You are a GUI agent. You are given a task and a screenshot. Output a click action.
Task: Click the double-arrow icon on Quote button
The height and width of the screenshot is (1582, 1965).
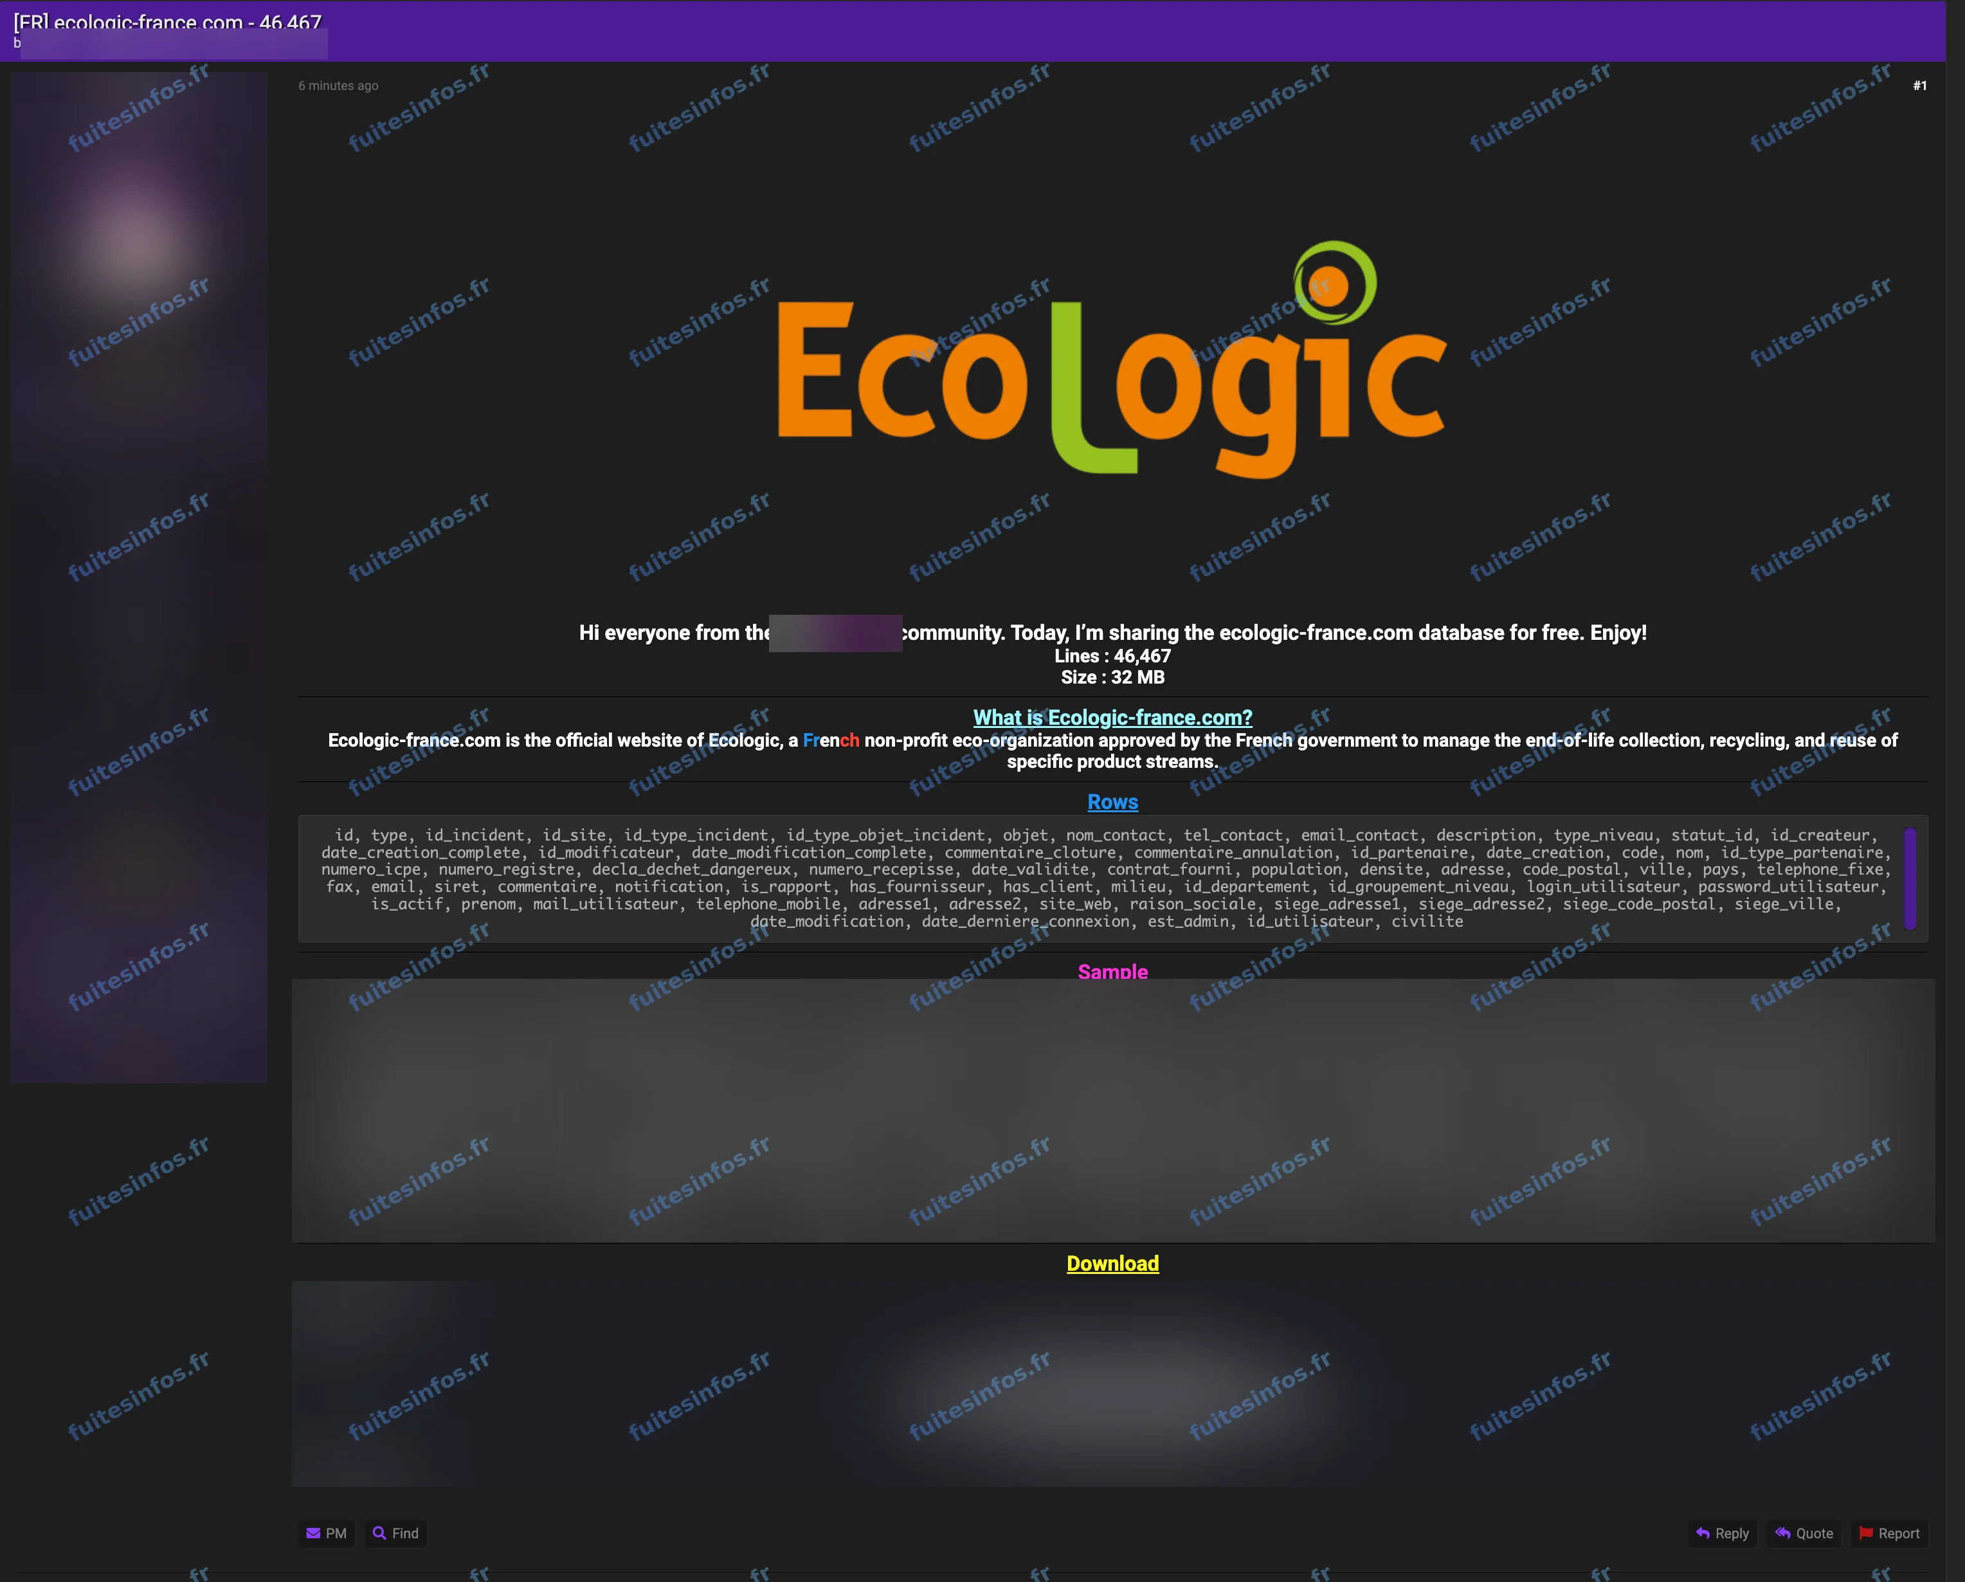(x=1783, y=1534)
